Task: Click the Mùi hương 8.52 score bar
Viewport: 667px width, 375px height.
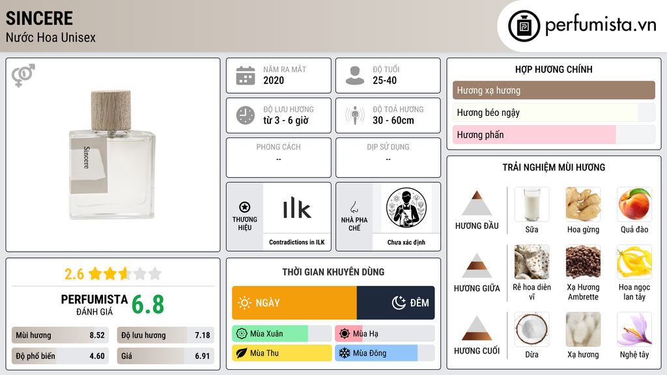Action: click(61, 335)
